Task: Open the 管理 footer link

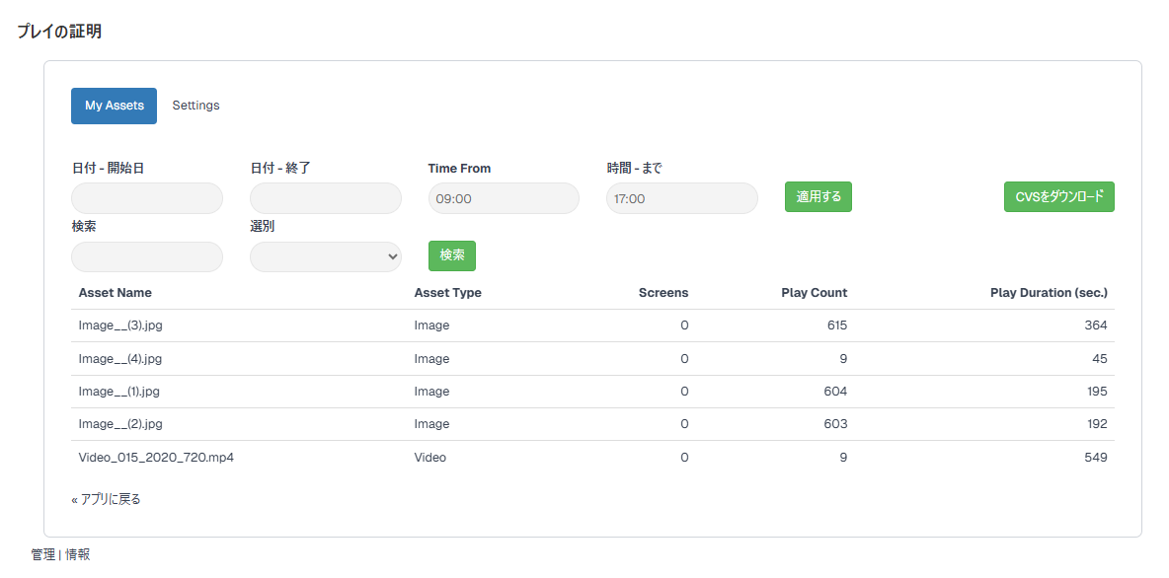Action: click(42, 554)
